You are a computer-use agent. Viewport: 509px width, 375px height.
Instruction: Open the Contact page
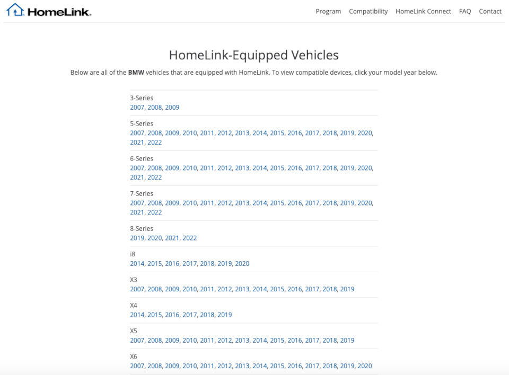tap(490, 11)
